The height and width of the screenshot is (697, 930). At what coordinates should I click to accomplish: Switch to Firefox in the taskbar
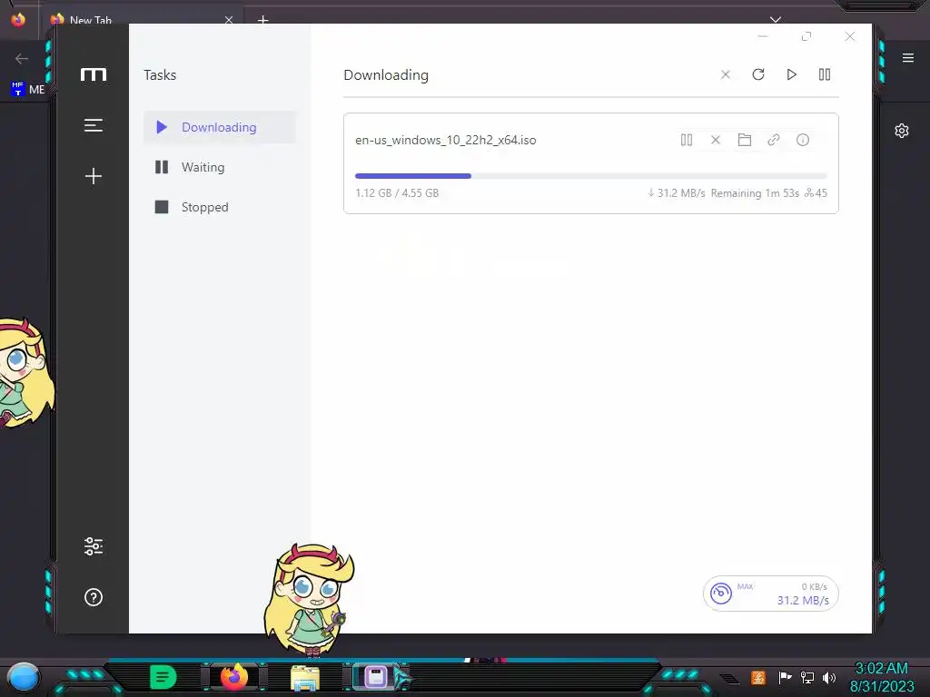[x=234, y=677]
